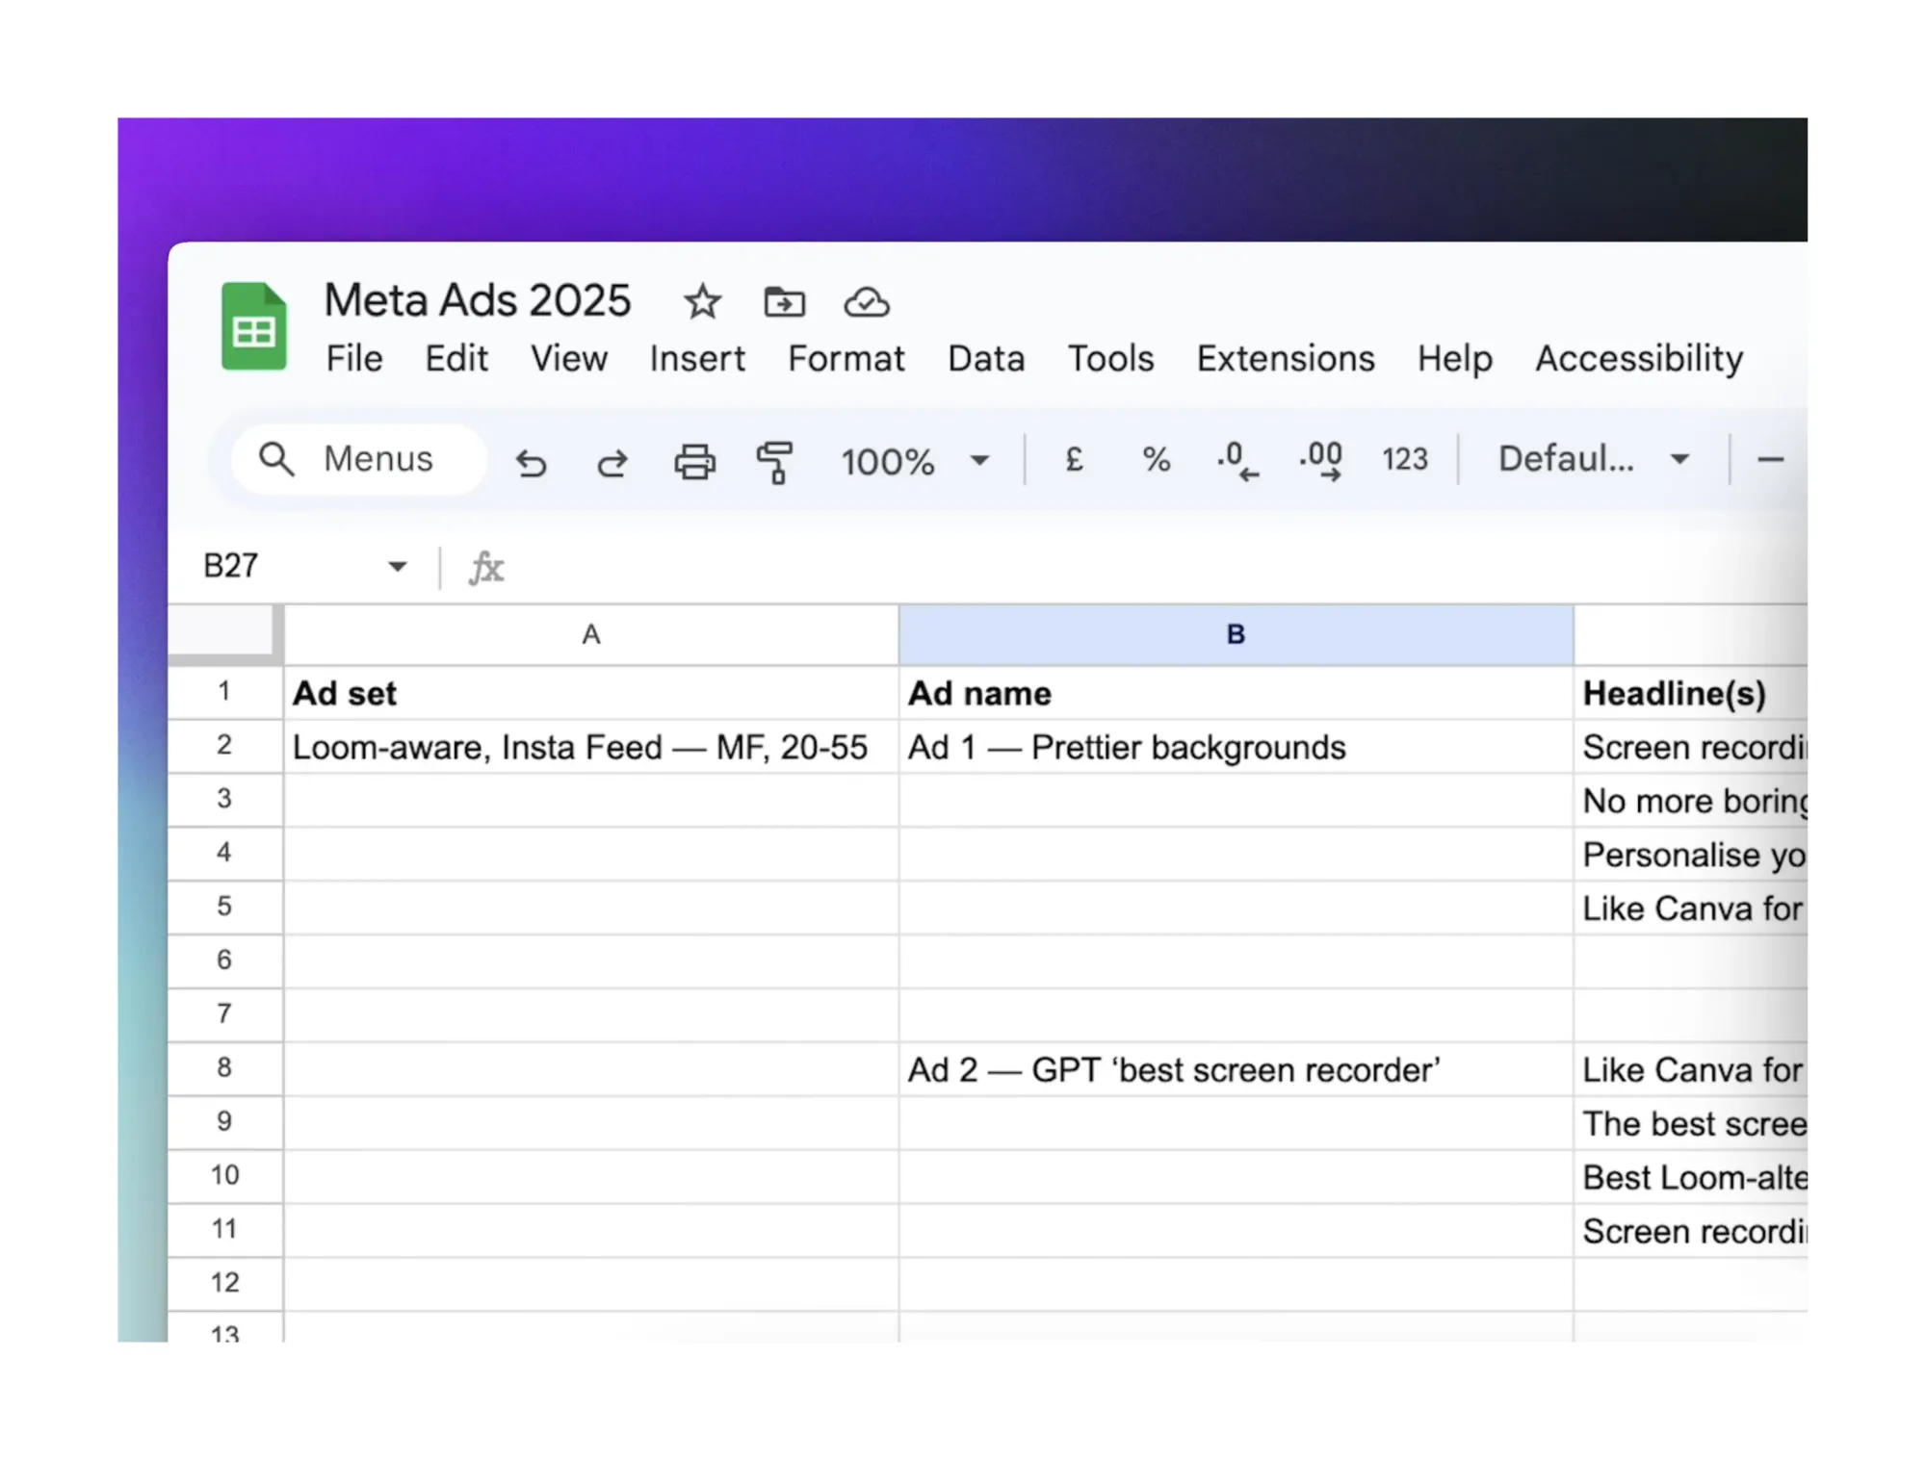1926x1460 pixels.
Task: Click 'Screen recordi' cell in row 2
Action: click(1691, 747)
